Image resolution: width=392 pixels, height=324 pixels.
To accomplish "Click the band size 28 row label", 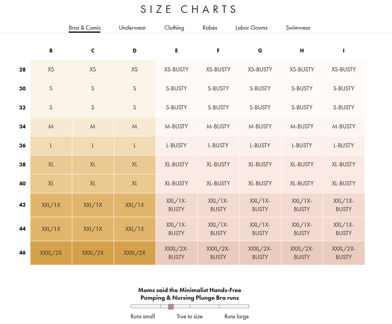I will click(x=23, y=69).
